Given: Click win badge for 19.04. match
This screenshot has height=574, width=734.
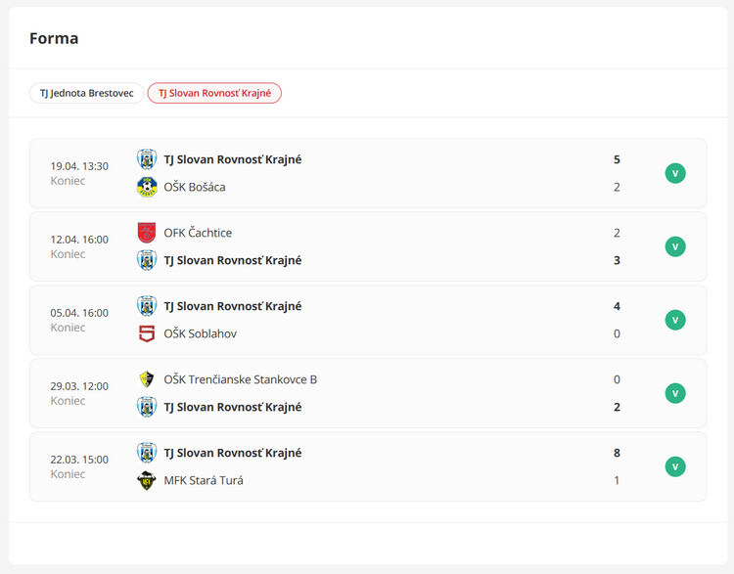Looking at the screenshot, I should click(675, 173).
